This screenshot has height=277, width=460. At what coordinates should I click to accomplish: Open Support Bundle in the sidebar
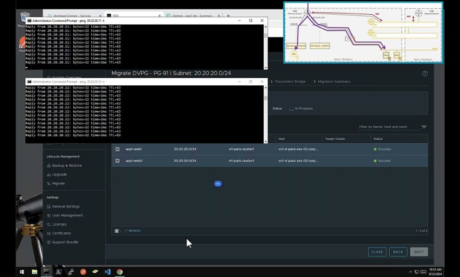pos(65,242)
